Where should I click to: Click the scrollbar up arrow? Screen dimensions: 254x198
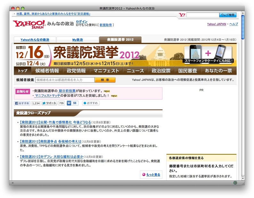(243, 13)
